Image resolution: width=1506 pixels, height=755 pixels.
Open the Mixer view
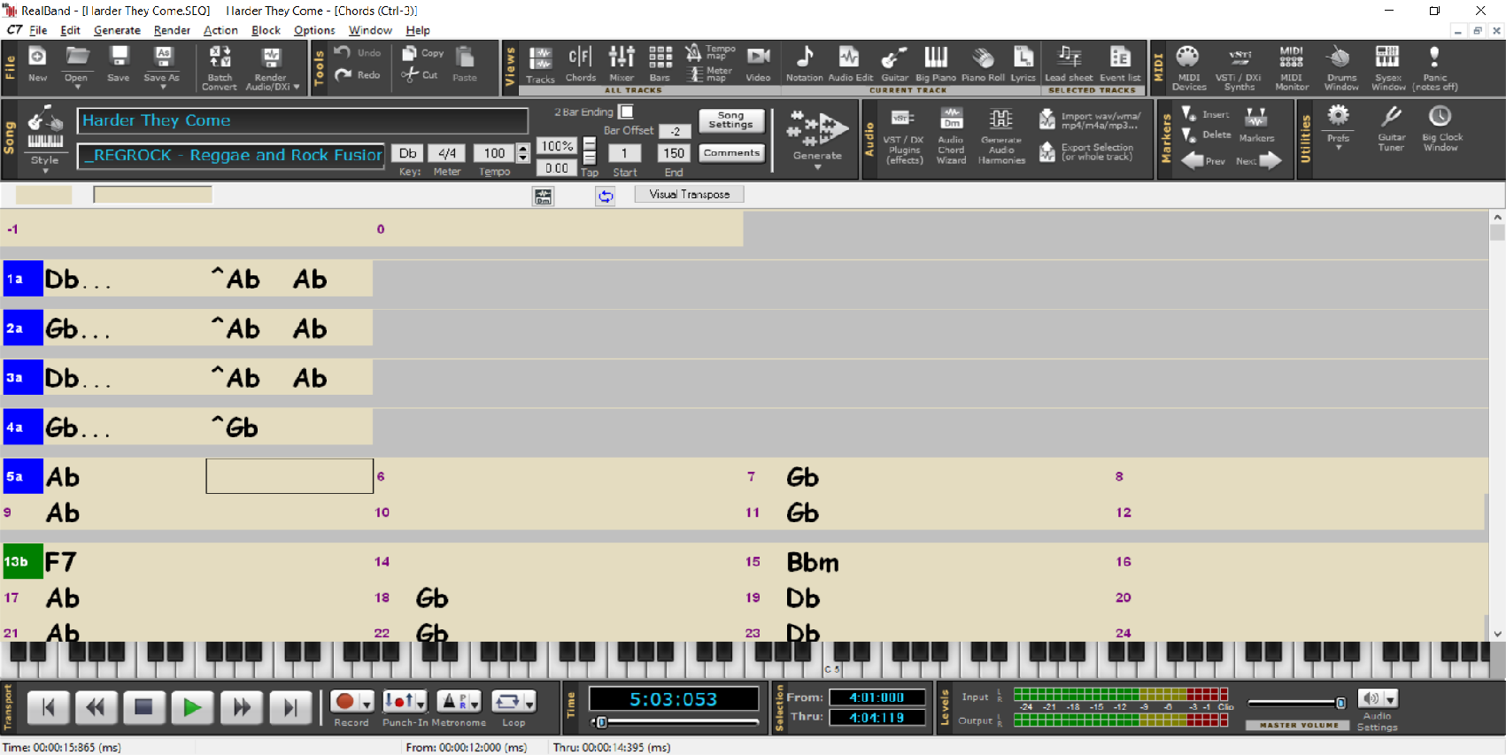tap(622, 64)
